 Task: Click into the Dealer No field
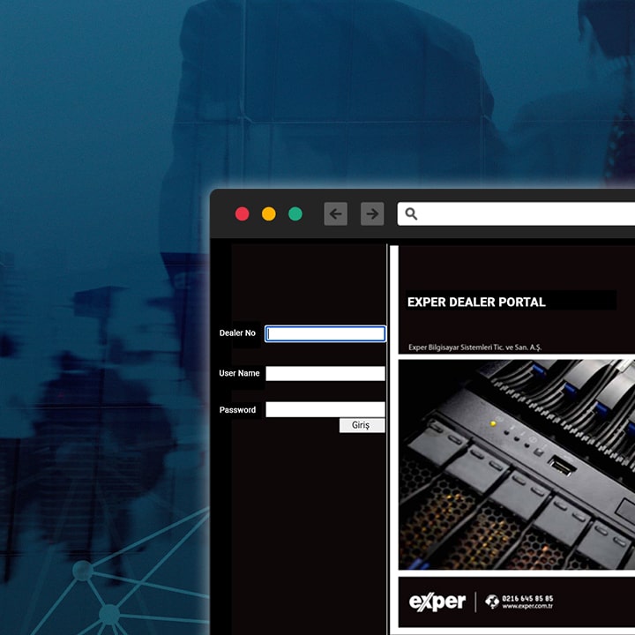(325, 333)
